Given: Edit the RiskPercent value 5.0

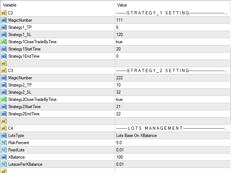Looking at the screenshot, I should point(172,143).
